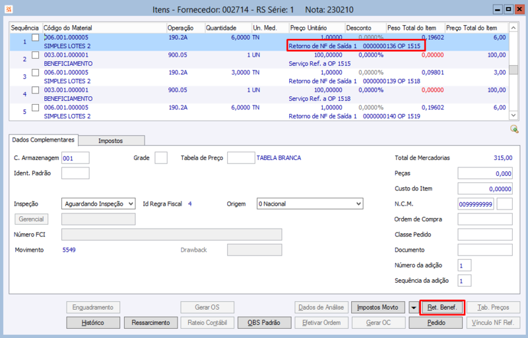Screen dimensions: 528x338
Task: Click the Impostos Movto button
Action: tap(378, 308)
